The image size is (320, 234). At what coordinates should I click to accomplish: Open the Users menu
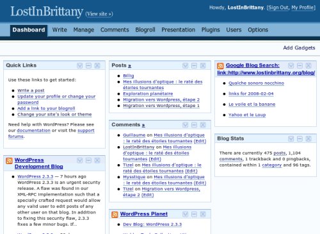point(234,30)
